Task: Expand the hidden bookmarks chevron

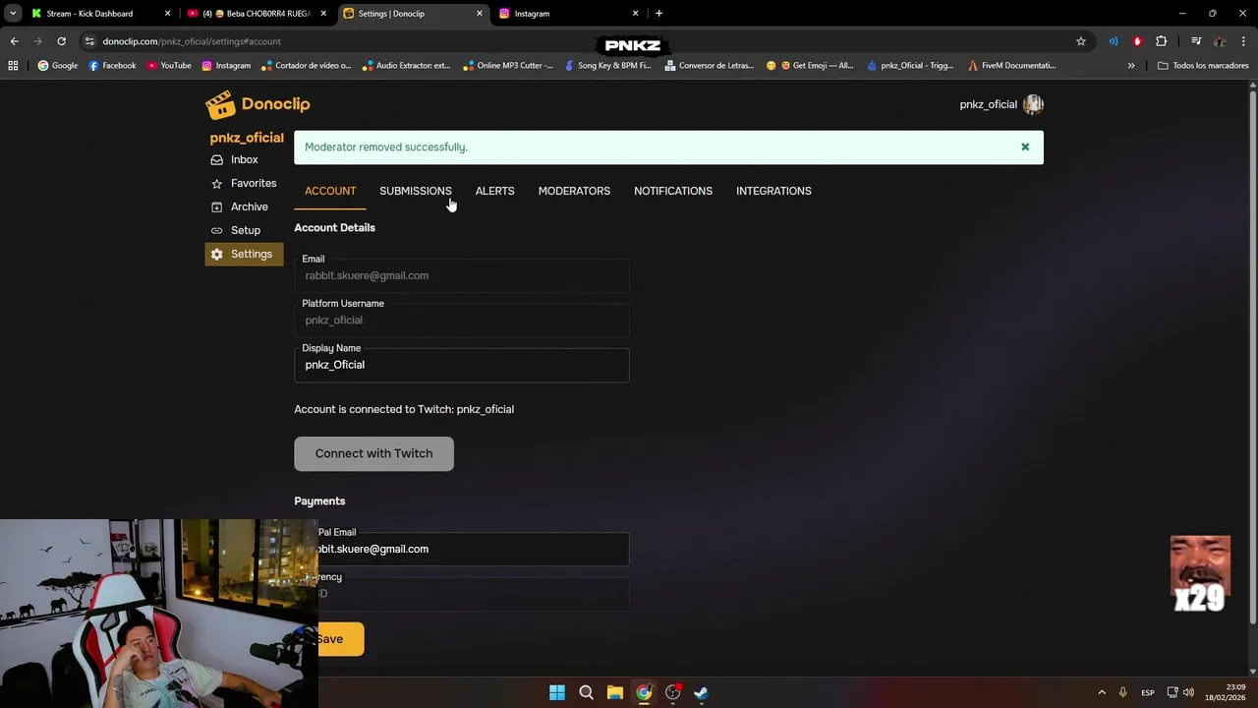Action: coord(1131,66)
